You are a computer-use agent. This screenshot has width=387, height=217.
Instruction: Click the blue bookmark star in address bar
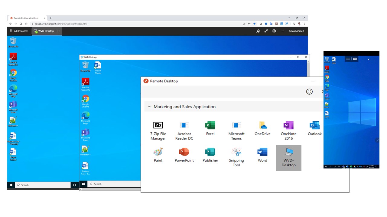click(254, 24)
